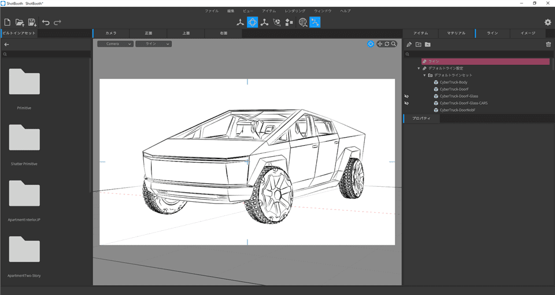Open the Camera dropdown in the viewport
This screenshot has width=555, height=295.
click(x=116, y=44)
